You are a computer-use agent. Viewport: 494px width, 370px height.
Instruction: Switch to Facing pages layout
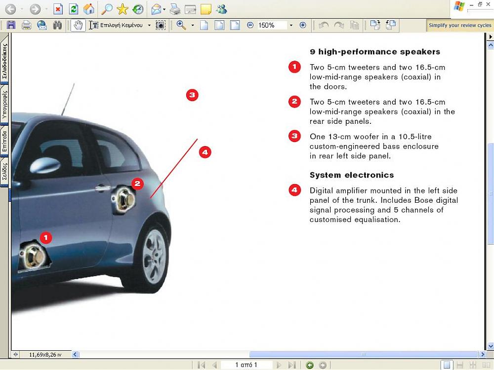(x=486, y=365)
